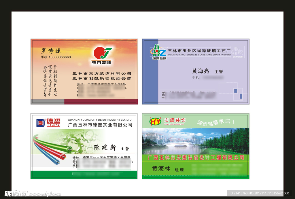Pick the dark red bar on orange card
The image size is (295, 199).
pos(101,102)
